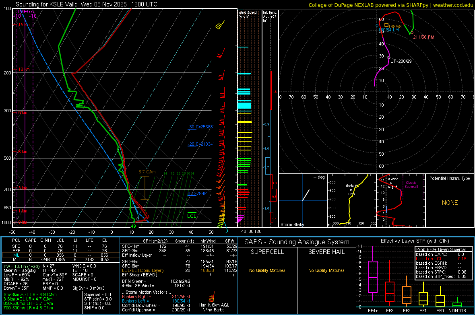
Task: Click the 'Classic Supercell' magenta label
Action: (x=411, y=185)
